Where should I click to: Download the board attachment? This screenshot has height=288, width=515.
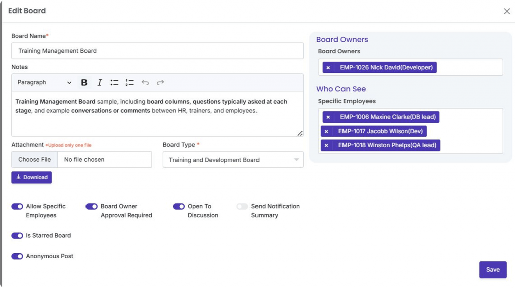[x=32, y=177]
